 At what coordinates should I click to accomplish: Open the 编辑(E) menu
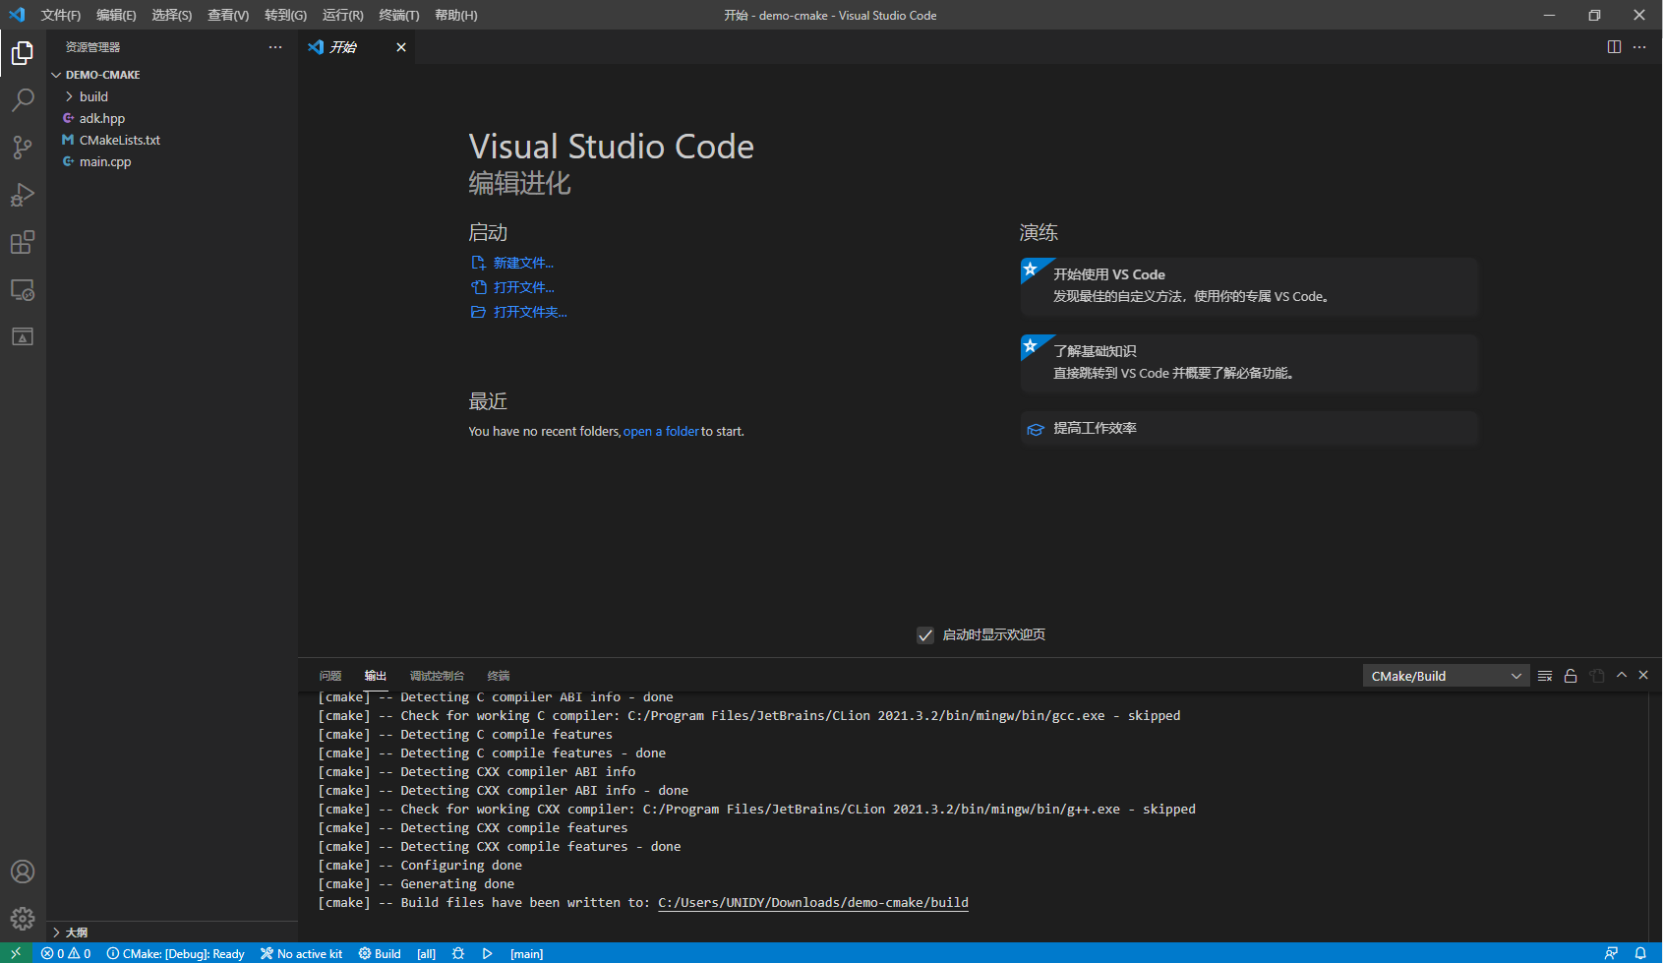[116, 15]
